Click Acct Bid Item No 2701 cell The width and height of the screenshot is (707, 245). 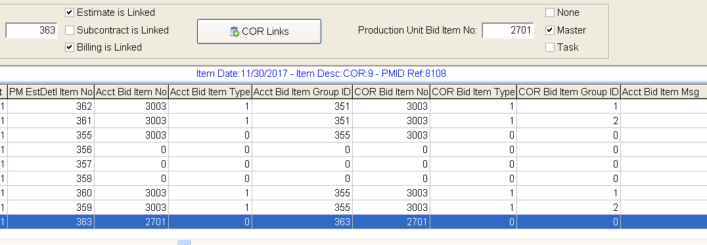[x=131, y=221]
